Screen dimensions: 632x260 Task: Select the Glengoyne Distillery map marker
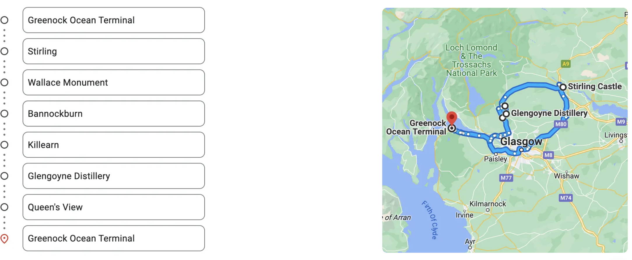pyautogui.click(x=506, y=114)
